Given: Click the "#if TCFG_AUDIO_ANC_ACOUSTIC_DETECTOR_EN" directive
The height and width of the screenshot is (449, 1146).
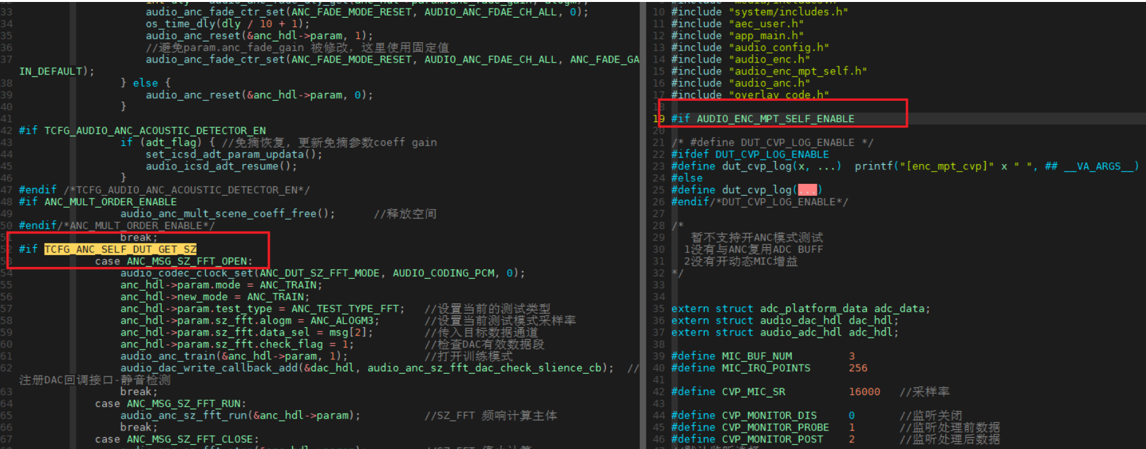Looking at the screenshot, I should [x=143, y=131].
